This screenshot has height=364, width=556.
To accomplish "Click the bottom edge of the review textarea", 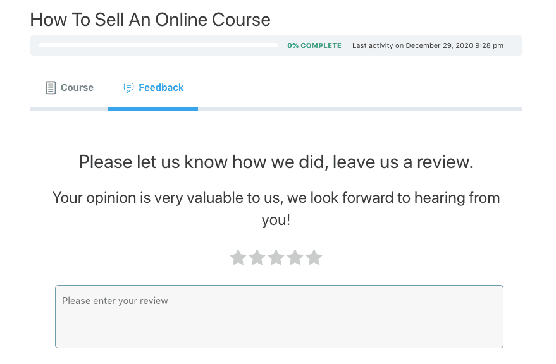I will click(x=279, y=348).
